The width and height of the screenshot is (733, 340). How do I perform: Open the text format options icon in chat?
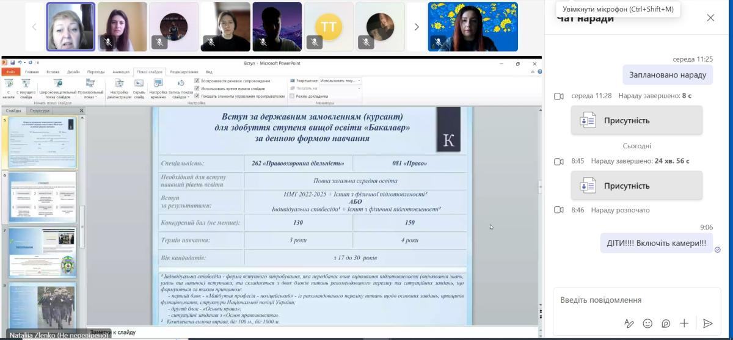[629, 324]
